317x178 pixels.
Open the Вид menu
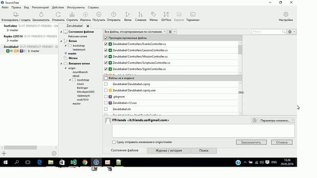[26, 7]
